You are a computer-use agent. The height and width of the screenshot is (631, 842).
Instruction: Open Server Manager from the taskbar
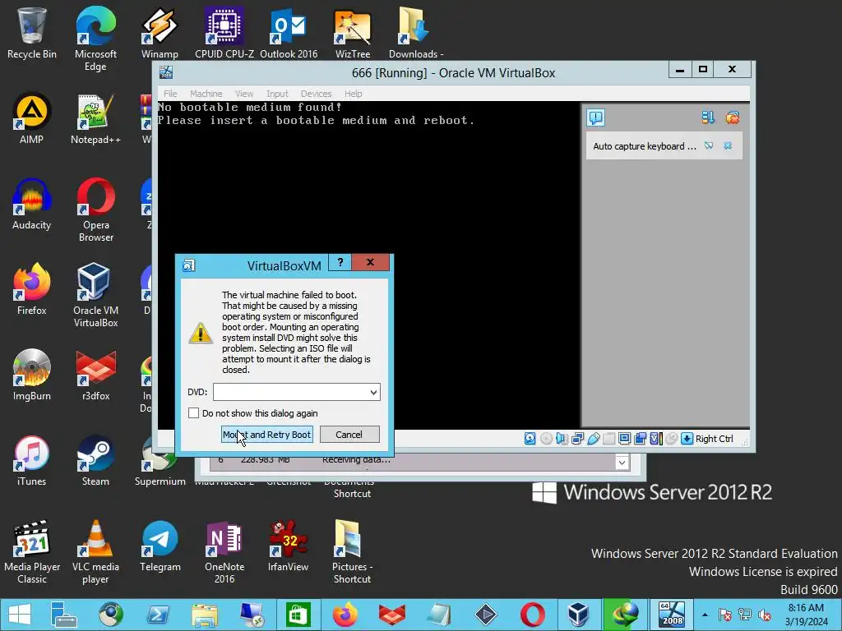tap(64, 615)
